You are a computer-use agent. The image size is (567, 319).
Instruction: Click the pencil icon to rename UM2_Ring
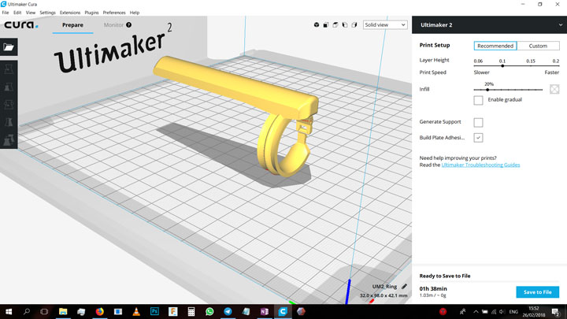pyautogui.click(x=404, y=287)
